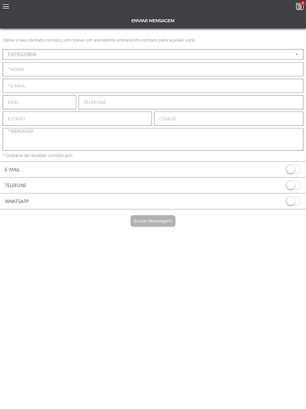This screenshot has height=409, width=306.
Task: Click the TELEFONE number field
Action: click(191, 102)
